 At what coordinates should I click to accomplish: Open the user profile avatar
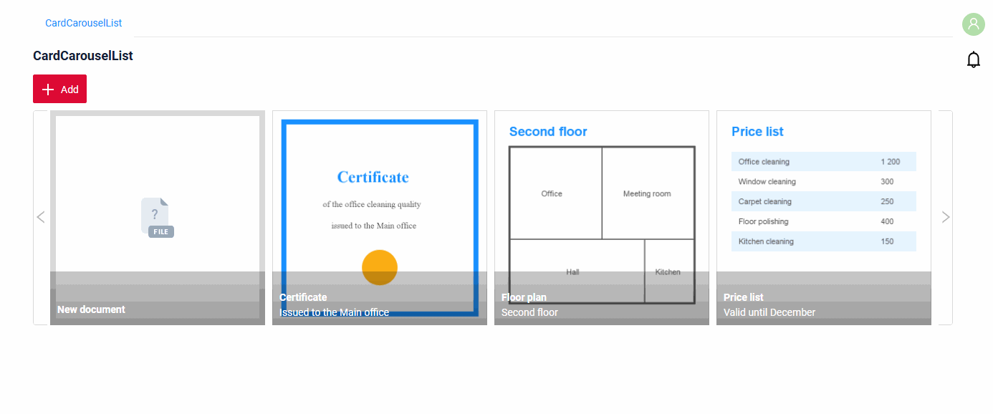point(973,24)
